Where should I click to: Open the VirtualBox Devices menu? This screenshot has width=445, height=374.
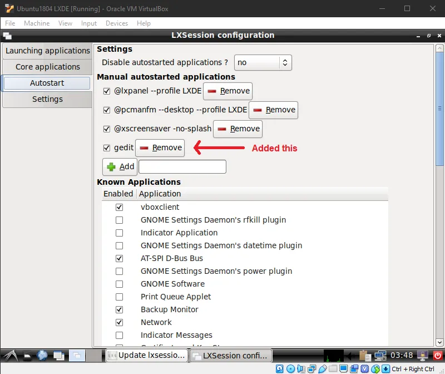(117, 23)
